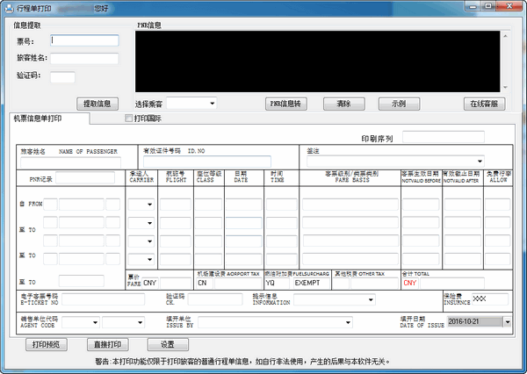Click the first-row 免费行李 ALLOW field

point(498,205)
